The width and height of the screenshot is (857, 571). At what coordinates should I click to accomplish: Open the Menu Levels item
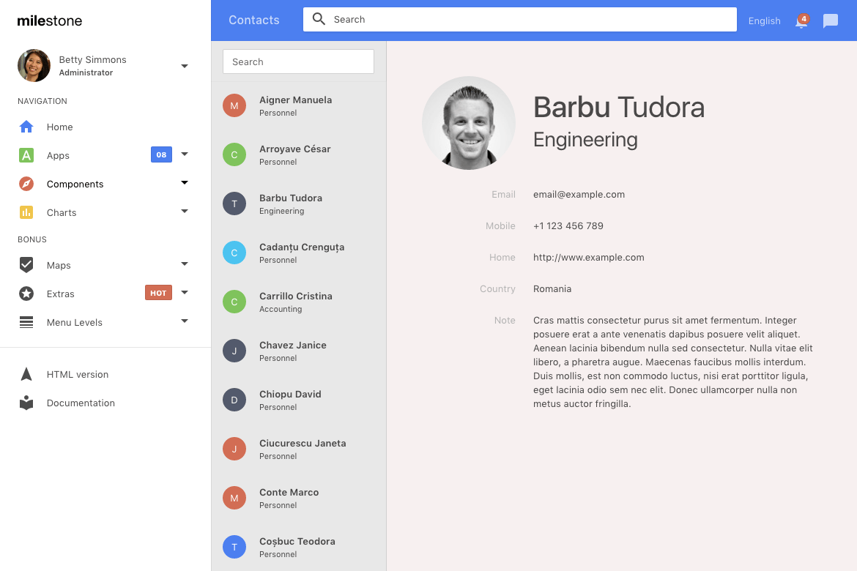pos(74,322)
